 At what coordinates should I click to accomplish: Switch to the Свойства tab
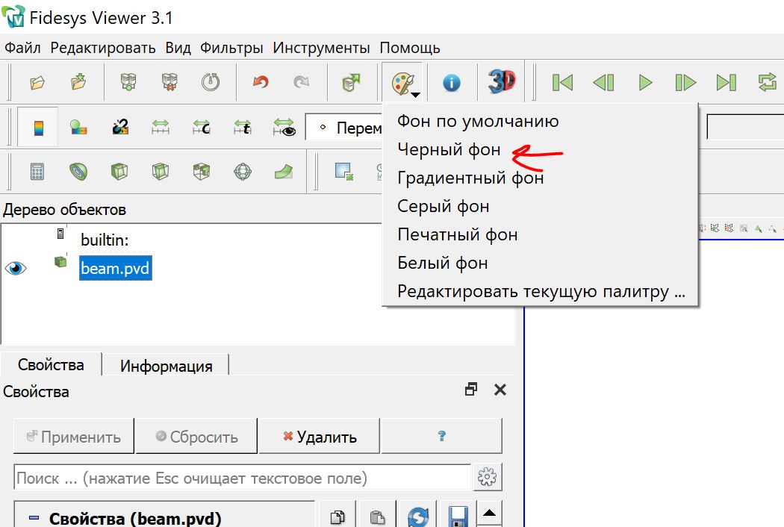click(51, 364)
